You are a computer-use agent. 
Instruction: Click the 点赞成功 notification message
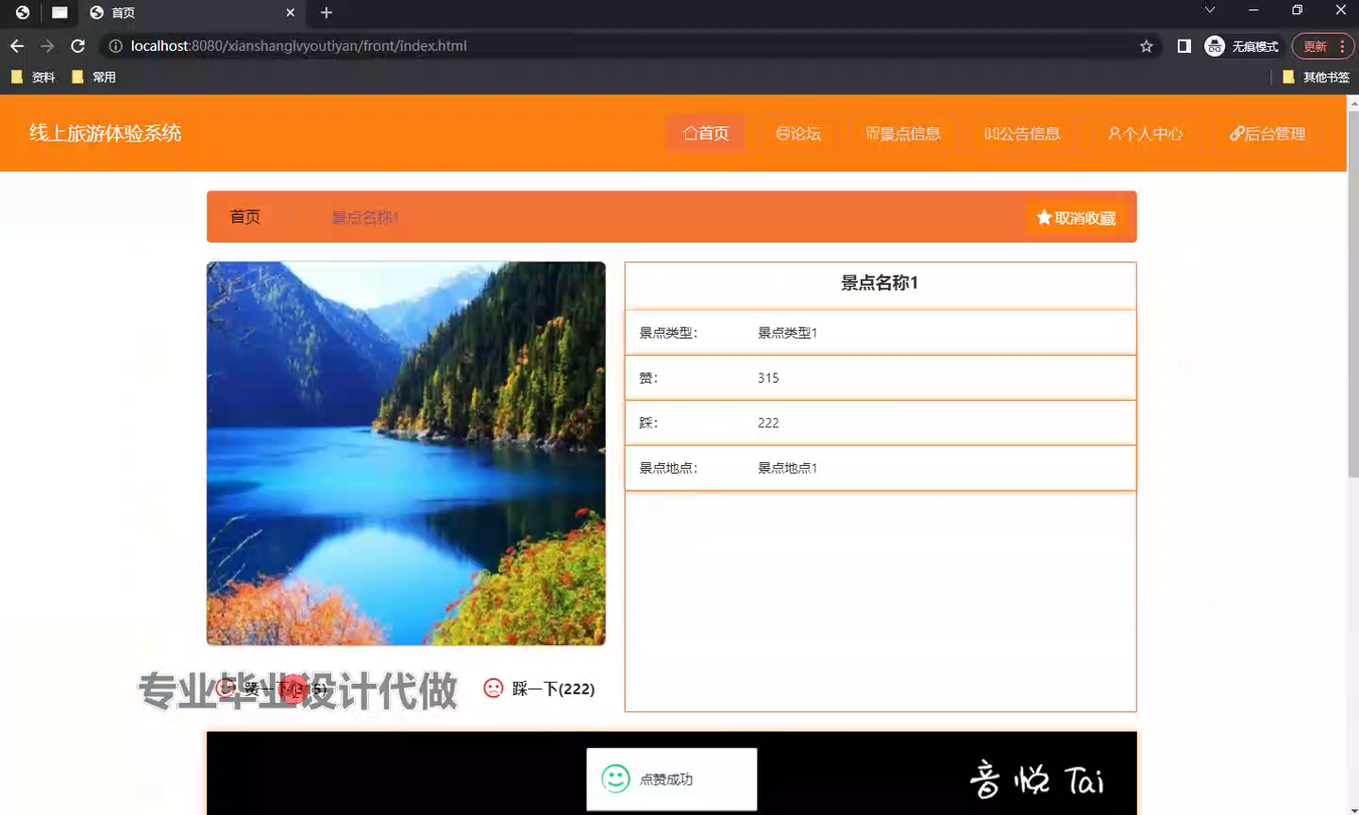click(672, 779)
